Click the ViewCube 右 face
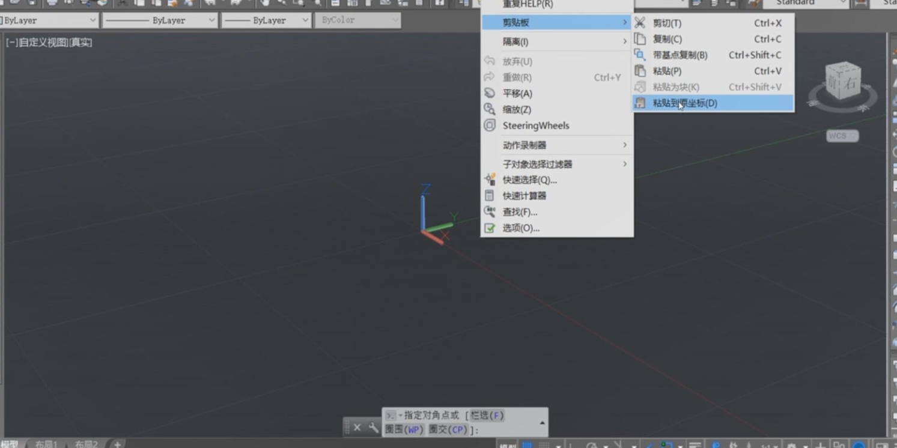897x448 pixels. coord(850,83)
